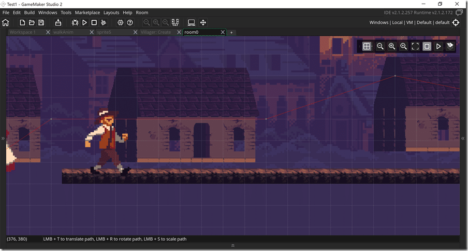Close the Villager: Create tab
The image size is (468, 251).
click(x=179, y=32)
